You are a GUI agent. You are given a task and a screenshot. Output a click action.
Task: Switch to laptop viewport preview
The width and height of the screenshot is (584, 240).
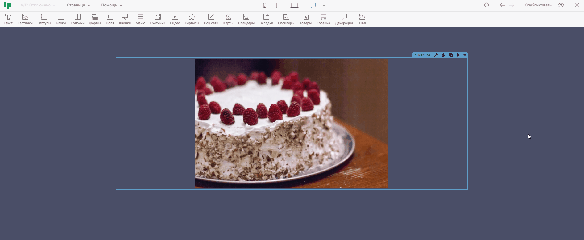click(x=294, y=5)
